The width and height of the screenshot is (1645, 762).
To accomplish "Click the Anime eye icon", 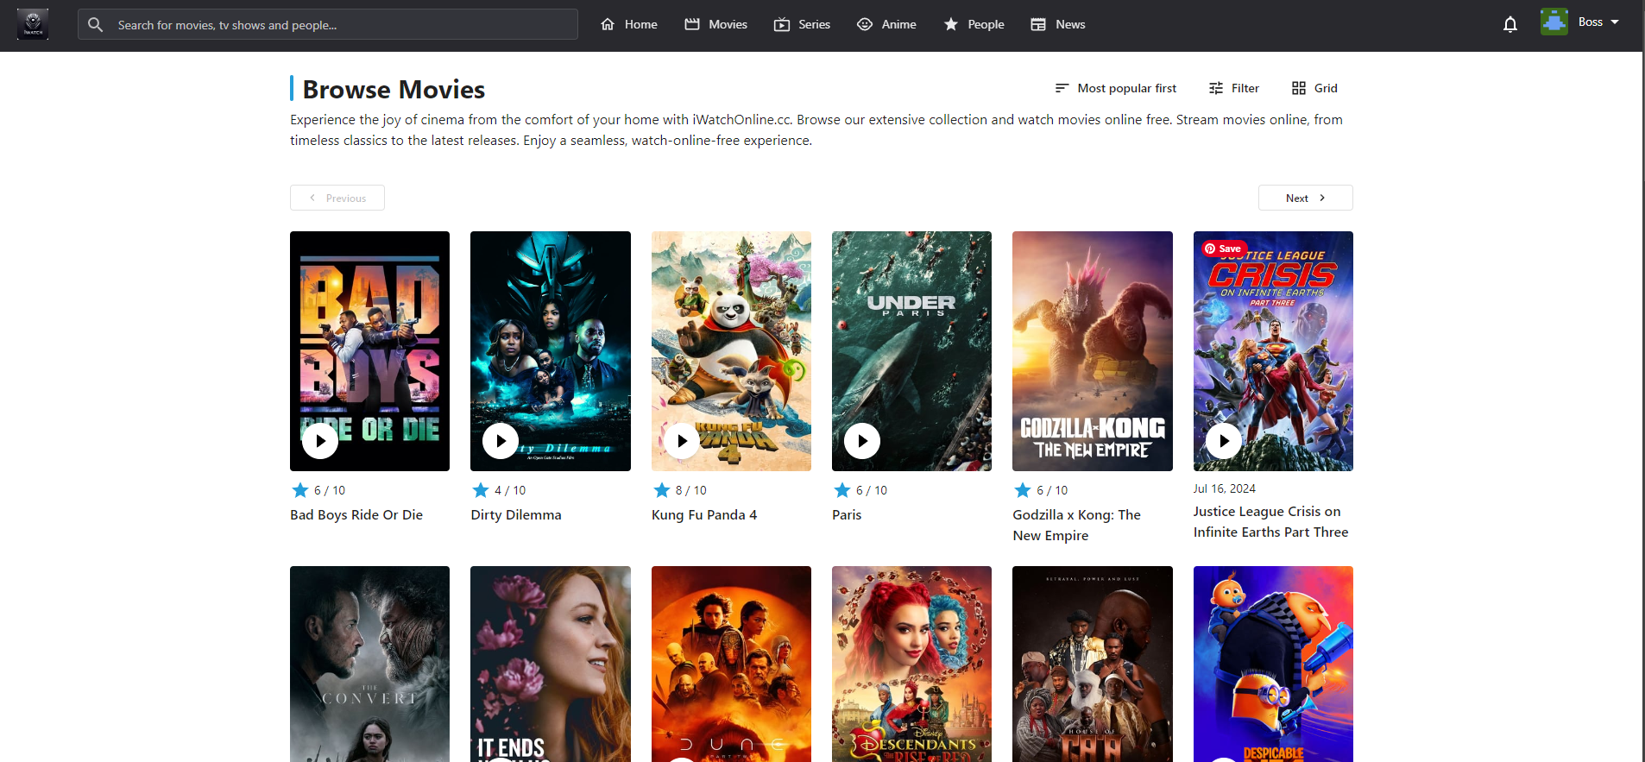I will [x=865, y=24].
